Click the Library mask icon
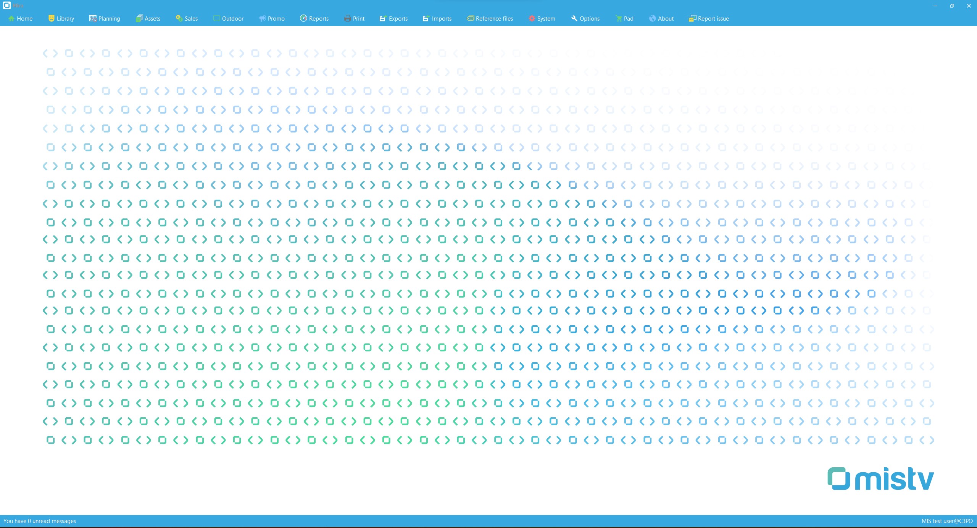 coord(52,18)
